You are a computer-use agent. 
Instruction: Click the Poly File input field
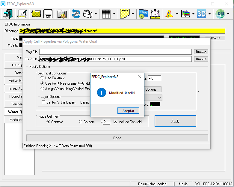click(x=115, y=52)
